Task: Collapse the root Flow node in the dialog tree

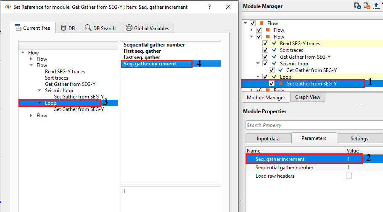Action: click(23, 52)
